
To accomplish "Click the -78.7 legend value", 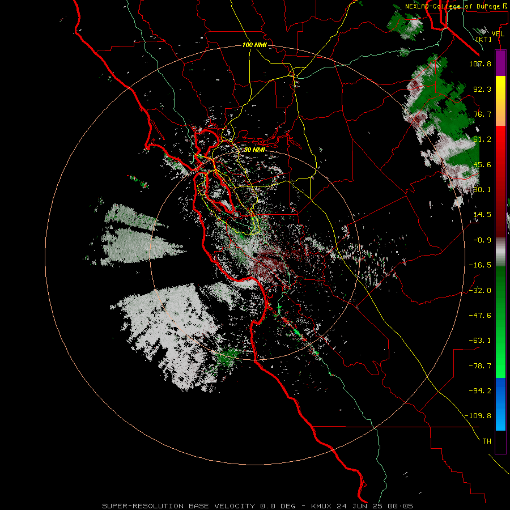I will point(480,366).
